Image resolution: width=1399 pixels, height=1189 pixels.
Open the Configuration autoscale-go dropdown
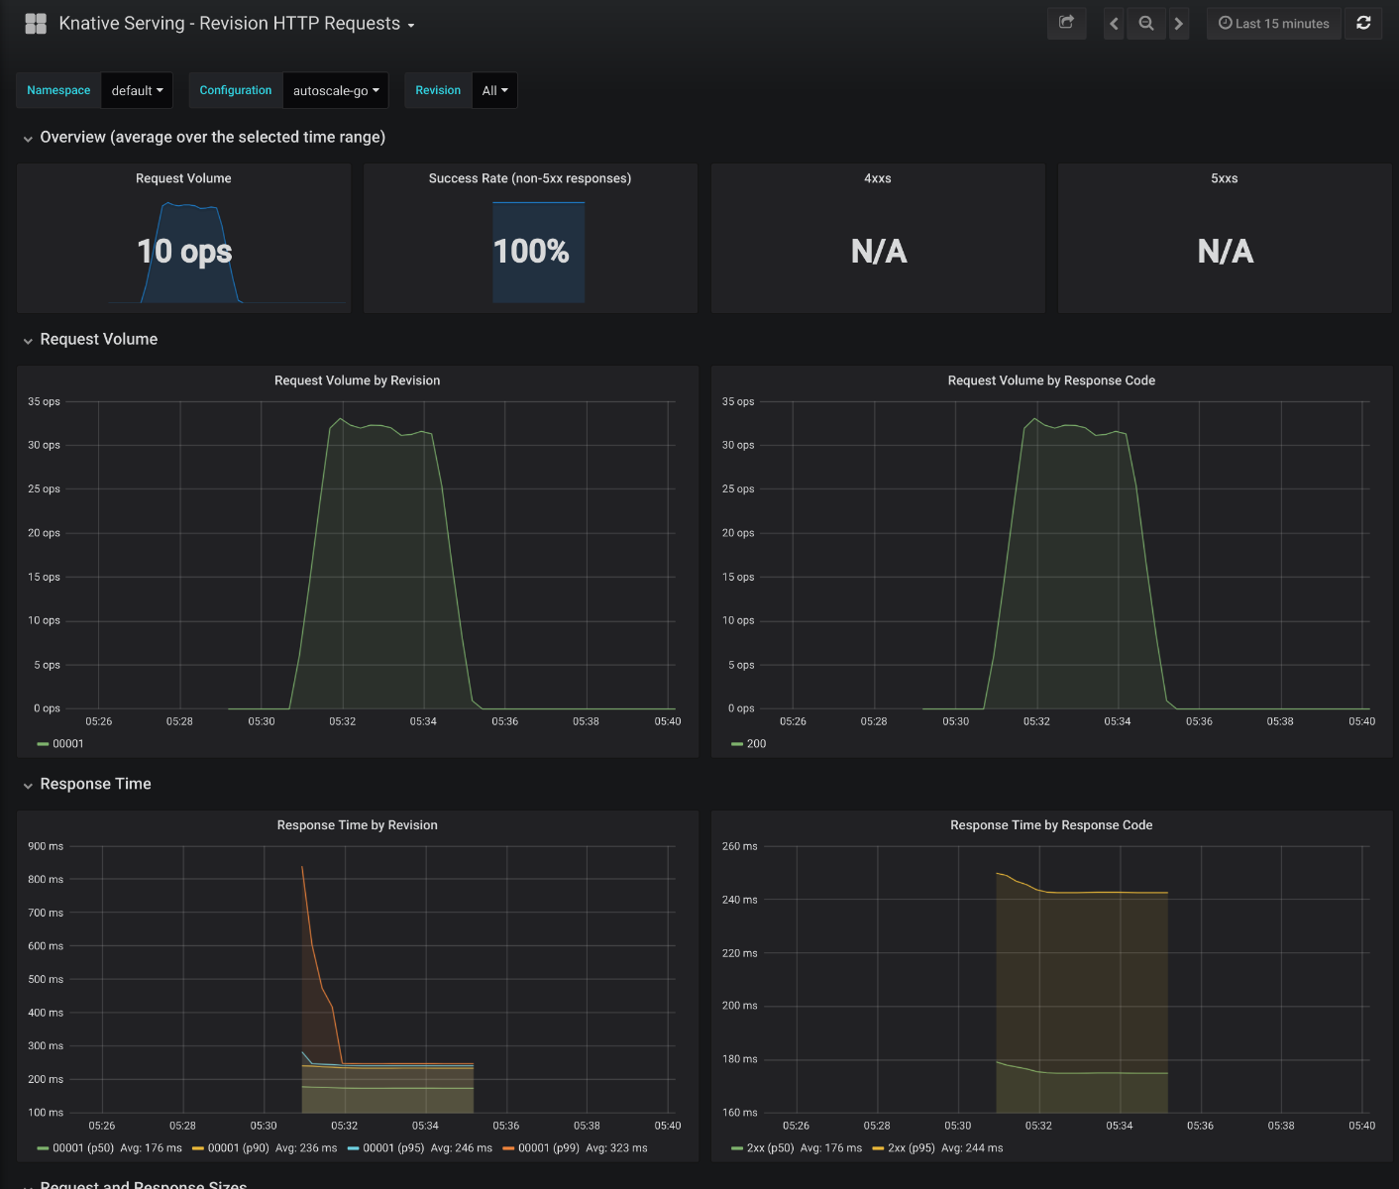(336, 90)
